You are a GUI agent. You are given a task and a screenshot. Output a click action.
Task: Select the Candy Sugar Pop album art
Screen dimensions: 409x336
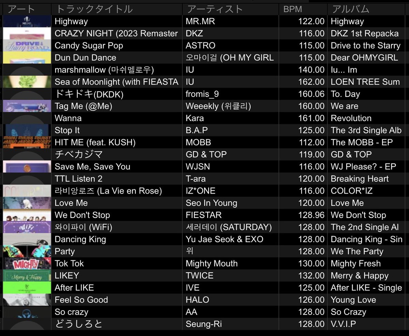(x=27, y=46)
